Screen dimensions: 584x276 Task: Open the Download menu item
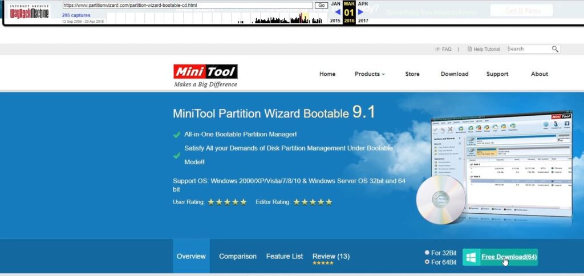click(x=455, y=74)
